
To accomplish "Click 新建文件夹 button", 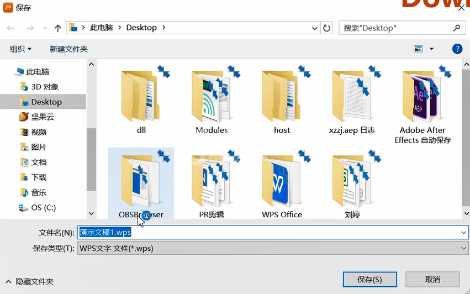I will click(x=68, y=49).
